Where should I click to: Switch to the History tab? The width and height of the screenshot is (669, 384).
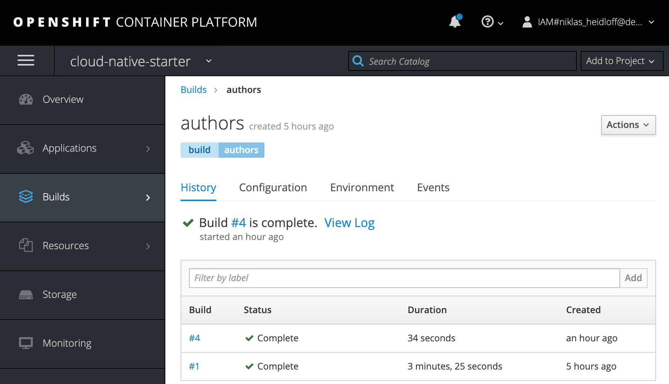(x=198, y=187)
